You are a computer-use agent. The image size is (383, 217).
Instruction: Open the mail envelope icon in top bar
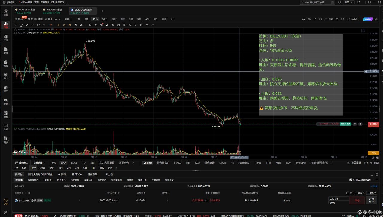click(x=359, y=2)
